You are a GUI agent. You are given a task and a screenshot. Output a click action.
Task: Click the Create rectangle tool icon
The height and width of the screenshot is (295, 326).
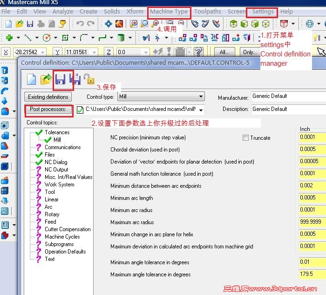pyautogui.click(x=65, y=38)
